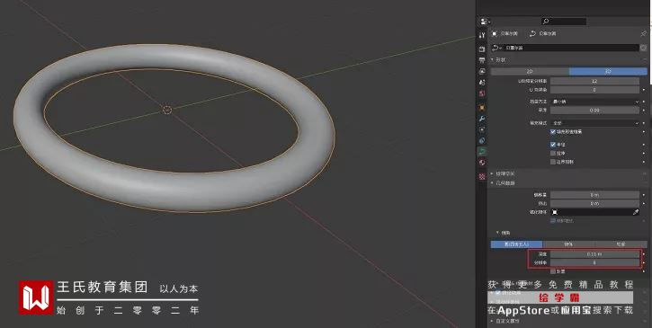
Task: Click the magnifier in the properties search
Action: (546, 22)
